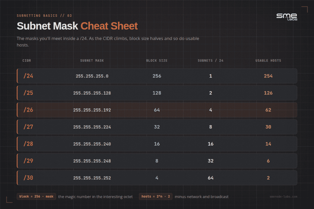The image size is (314, 209).
Task: Select mask 255.255.255.0
Action: click(92, 76)
